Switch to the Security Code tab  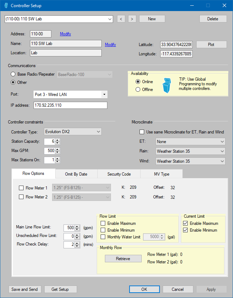(x=119, y=174)
